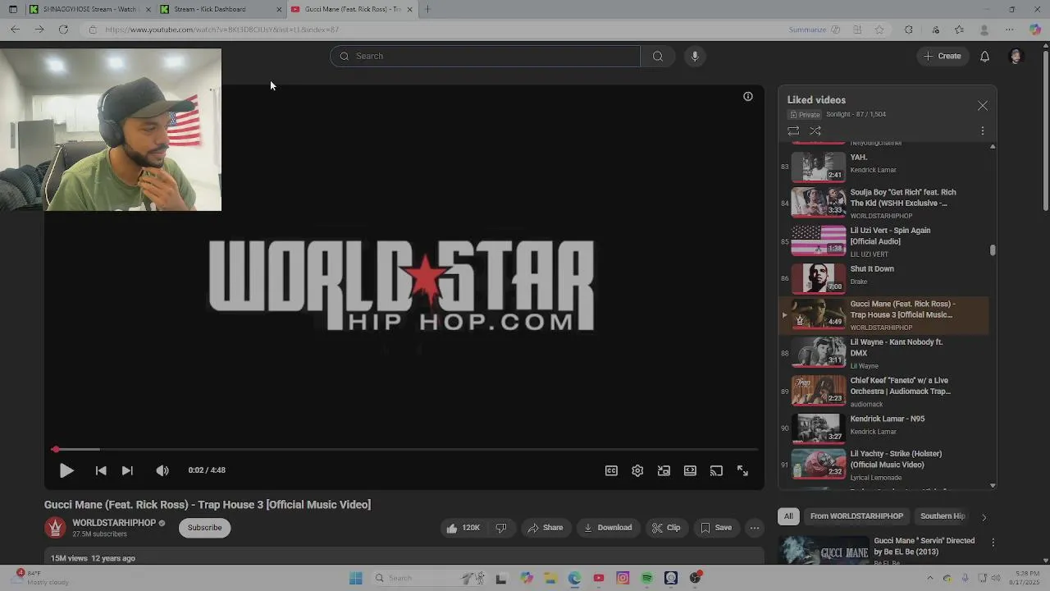
Task: Subscribe to WORLDSTARHIPHOP channel
Action: 204,528
